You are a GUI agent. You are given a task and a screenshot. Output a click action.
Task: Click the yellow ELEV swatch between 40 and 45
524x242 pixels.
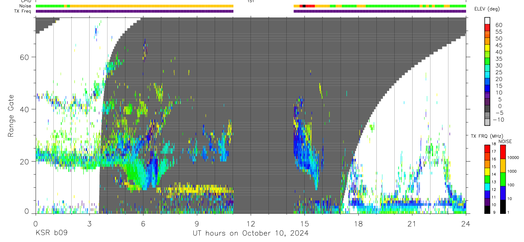coord(487,49)
